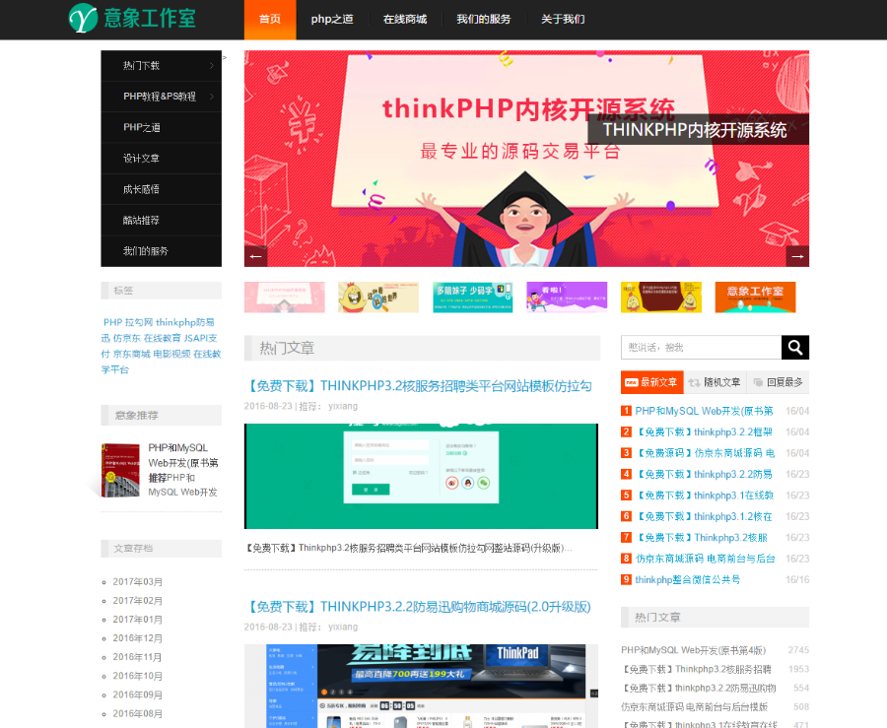Click the 意象工作室 ad banner thumbnail
887x728 pixels.
(755, 296)
